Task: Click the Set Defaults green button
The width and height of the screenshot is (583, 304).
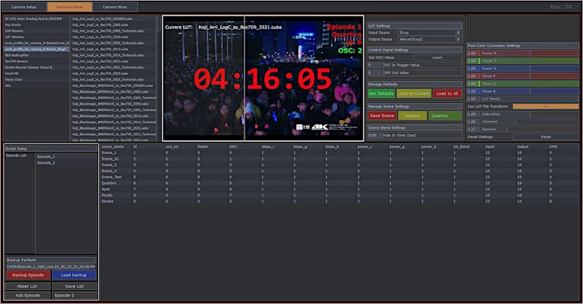Action: click(381, 93)
